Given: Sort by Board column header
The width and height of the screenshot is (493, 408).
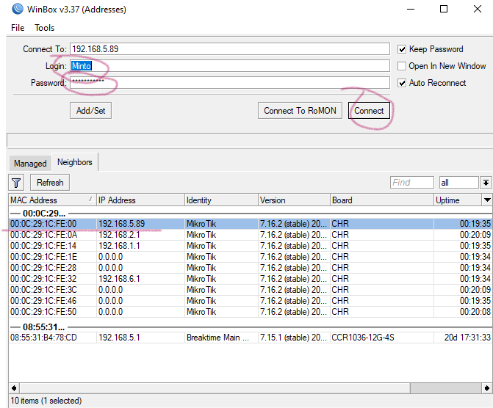Looking at the screenshot, I should click(x=382, y=200).
